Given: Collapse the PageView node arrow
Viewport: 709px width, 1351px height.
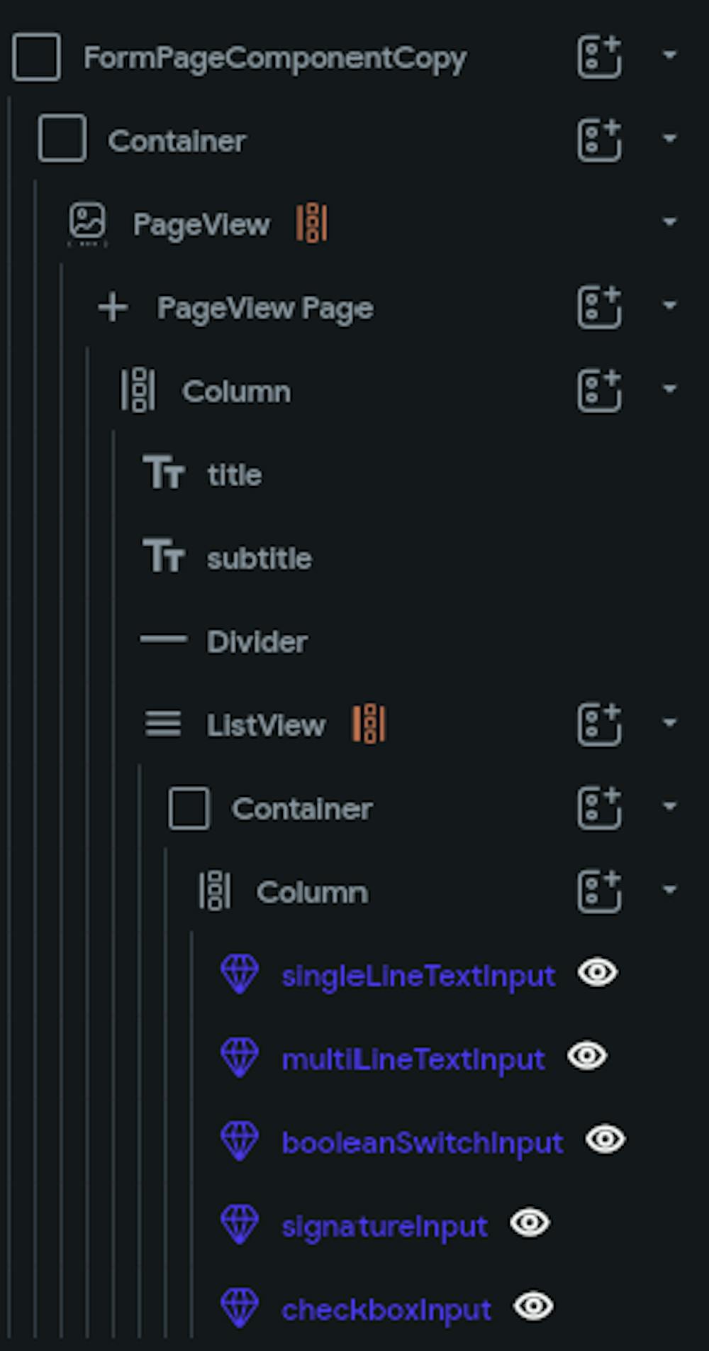Looking at the screenshot, I should click(669, 222).
